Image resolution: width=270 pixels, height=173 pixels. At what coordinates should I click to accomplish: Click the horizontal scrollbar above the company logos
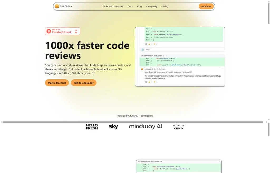[x=132, y=122]
